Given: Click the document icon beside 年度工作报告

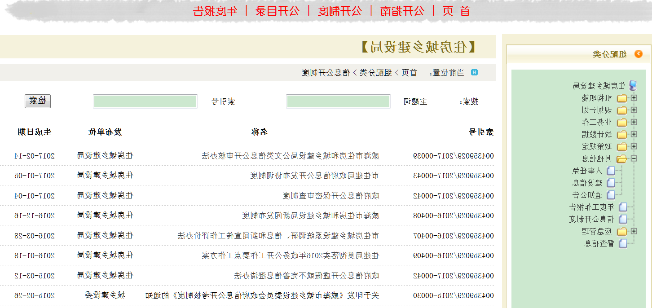Looking at the screenshot, I should 622,207.
